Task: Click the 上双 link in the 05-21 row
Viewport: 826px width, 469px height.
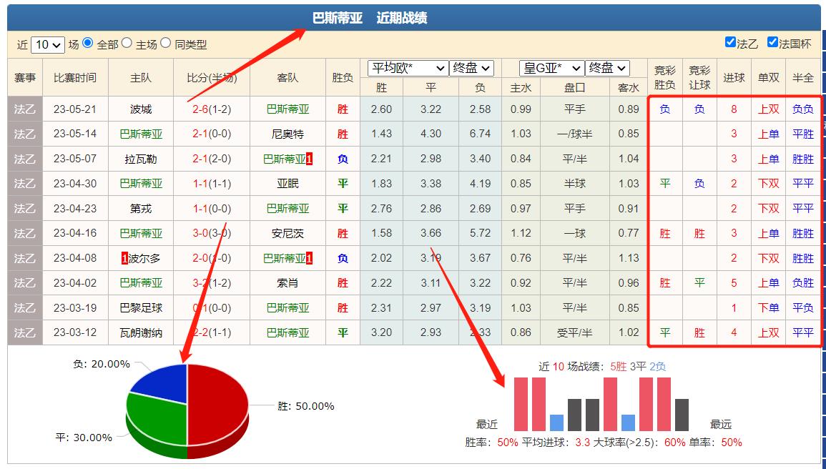Action: (x=769, y=109)
